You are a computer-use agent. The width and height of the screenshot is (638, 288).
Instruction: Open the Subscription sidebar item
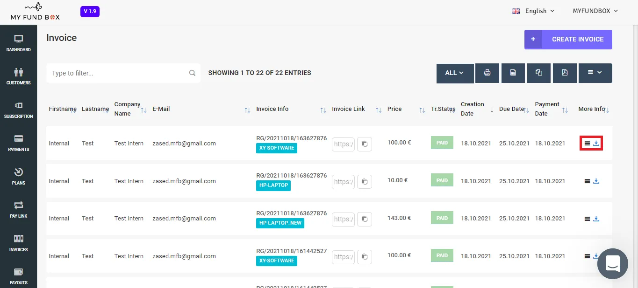click(19, 110)
